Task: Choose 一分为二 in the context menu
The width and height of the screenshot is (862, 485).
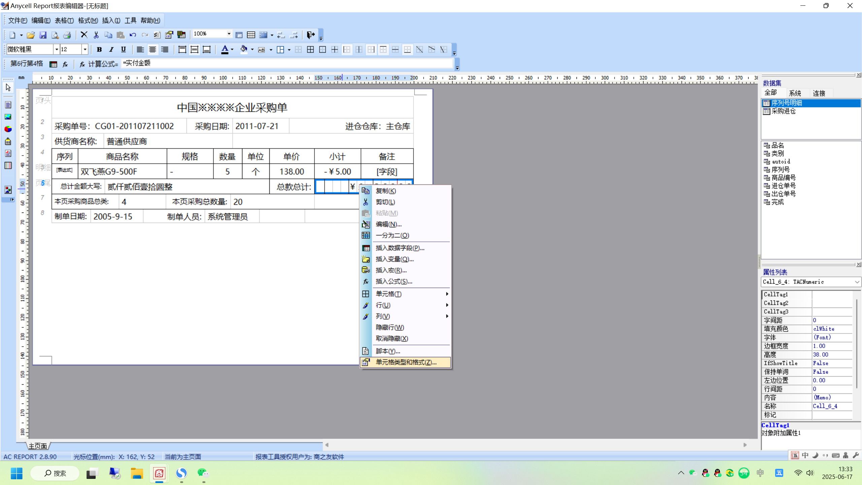Action: tap(405, 235)
